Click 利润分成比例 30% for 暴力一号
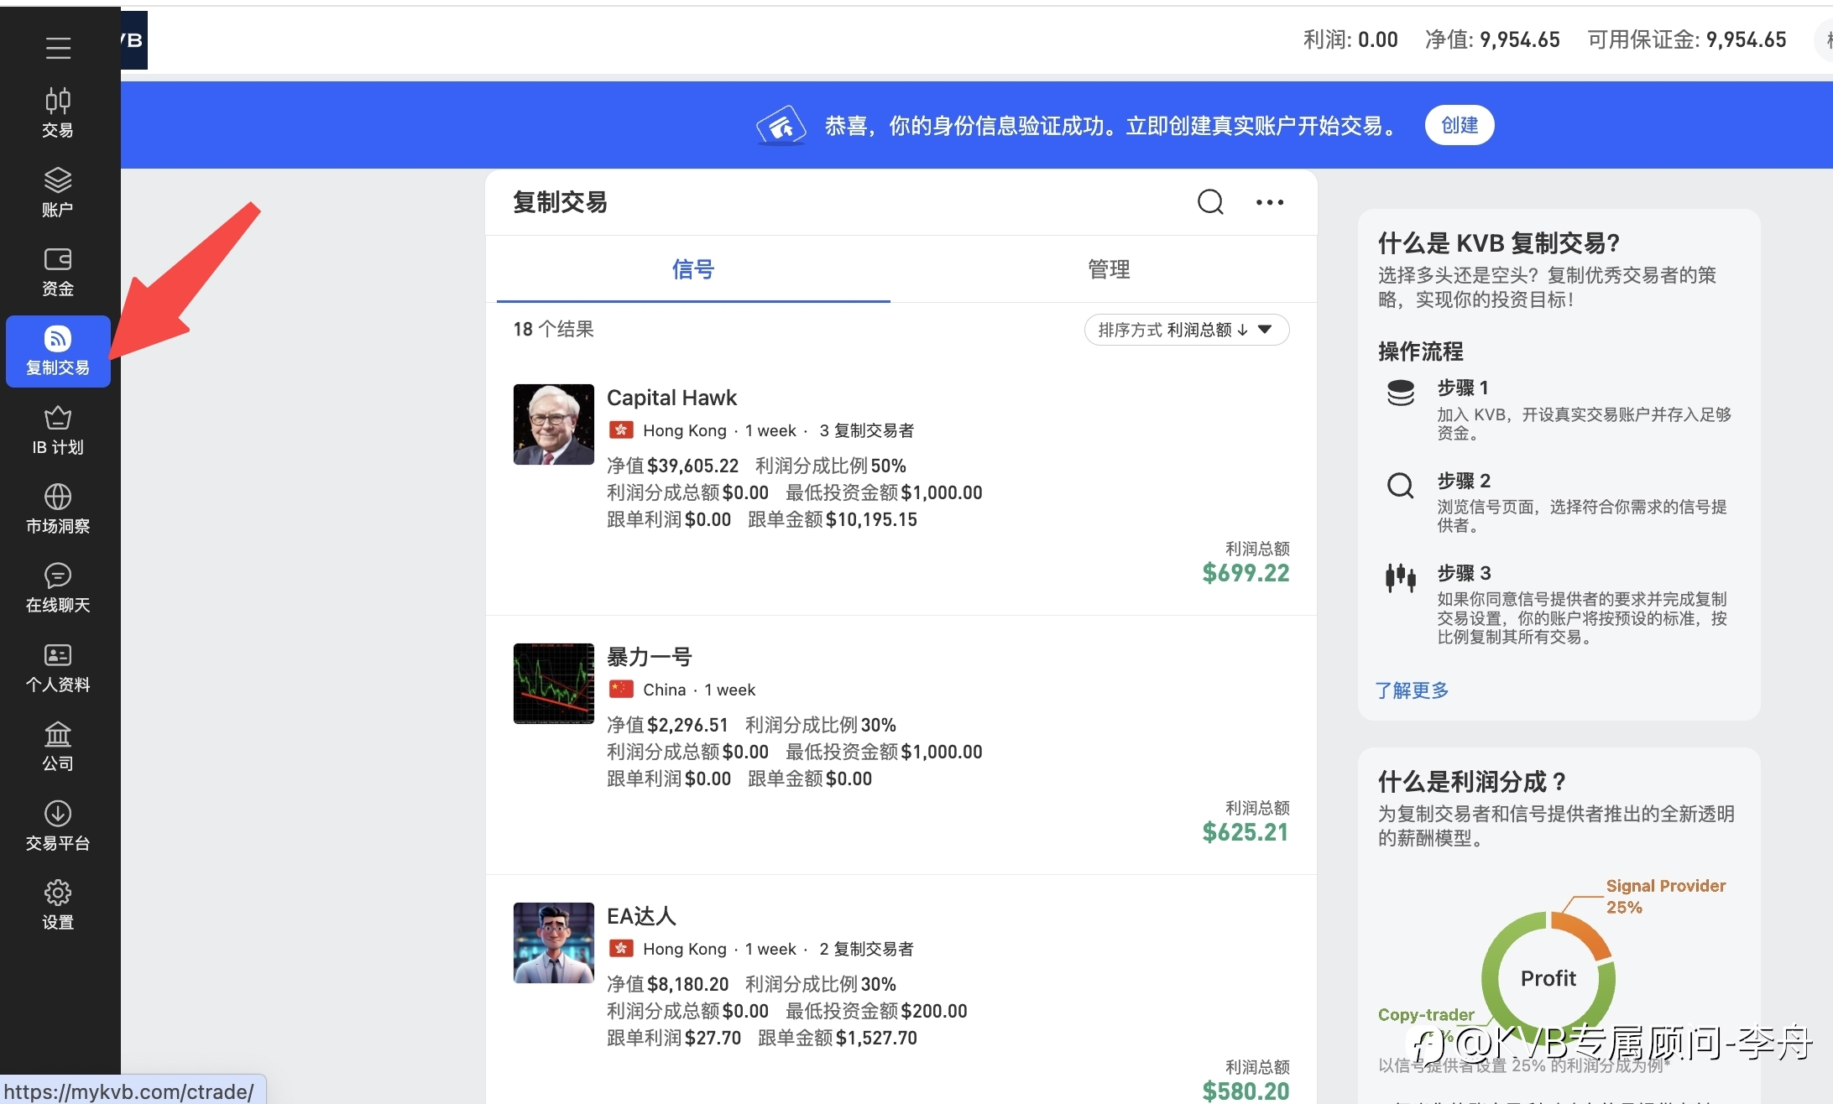1833x1104 pixels. tap(821, 725)
